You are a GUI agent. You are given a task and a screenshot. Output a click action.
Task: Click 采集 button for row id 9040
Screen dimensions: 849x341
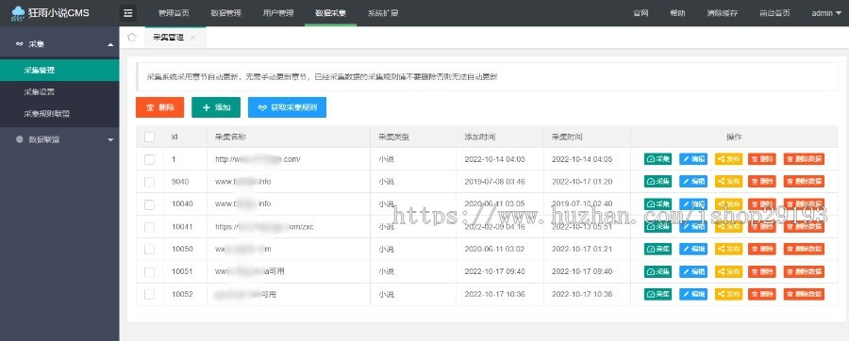tap(658, 182)
